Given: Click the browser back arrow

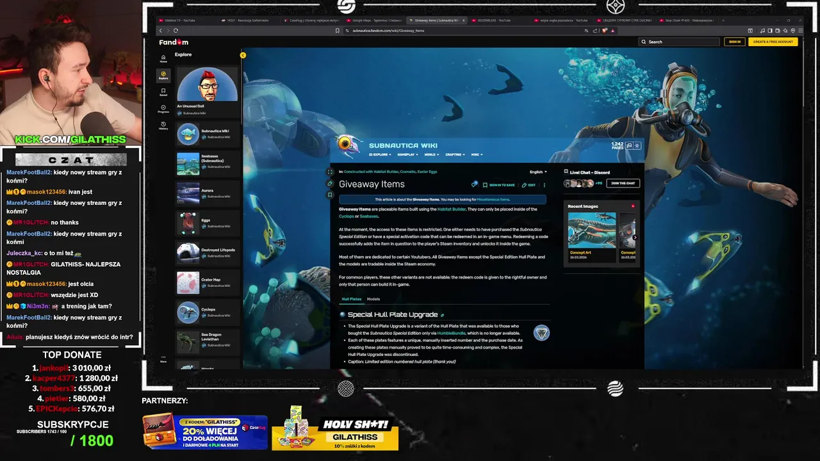Looking at the screenshot, I should 161,30.
